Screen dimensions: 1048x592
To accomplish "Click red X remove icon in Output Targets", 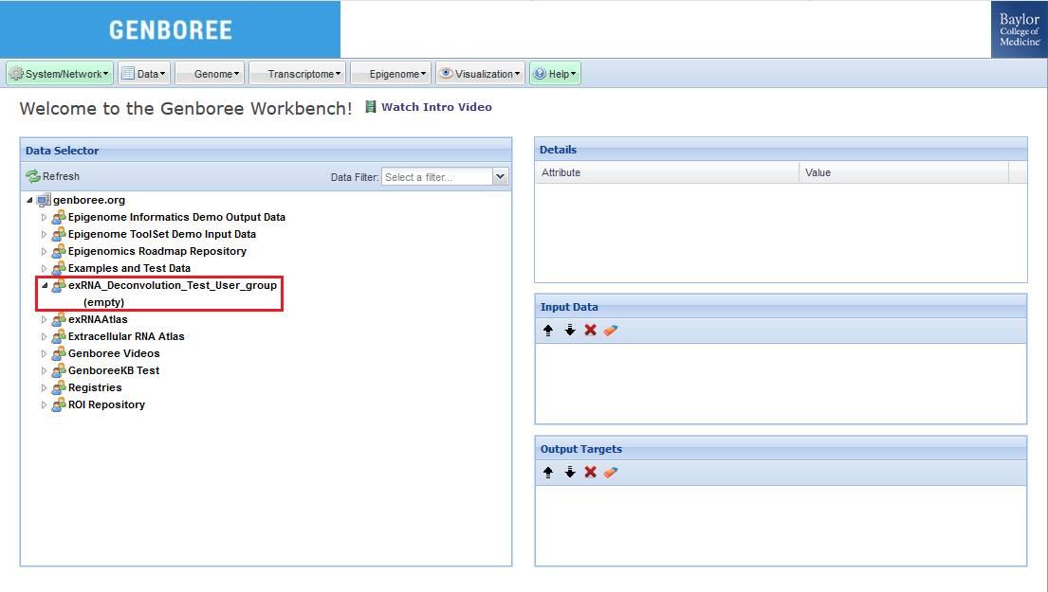I will pos(590,473).
